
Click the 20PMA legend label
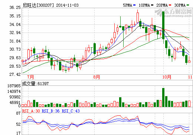pos(162,5)
